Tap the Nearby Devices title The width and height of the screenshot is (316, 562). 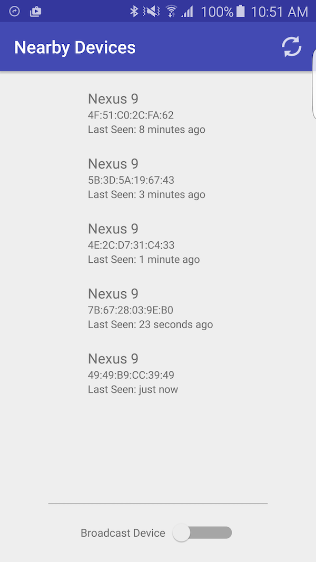click(x=75, y=47)
